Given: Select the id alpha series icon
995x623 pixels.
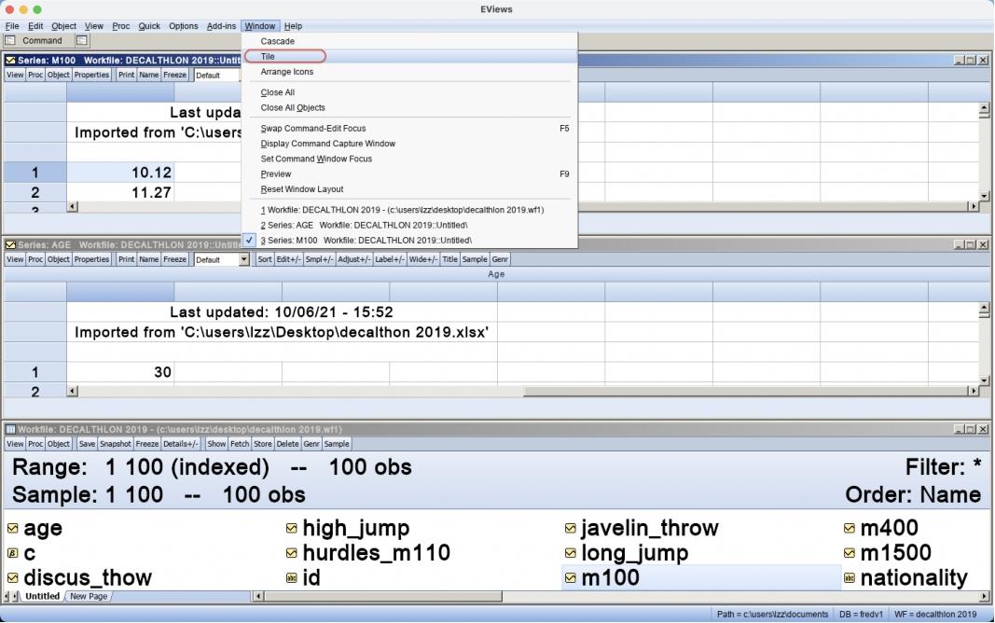Looking at the screenshot, I should click(x=292, y=578).
